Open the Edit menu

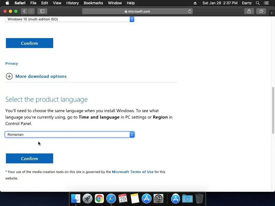pos(45,3)
